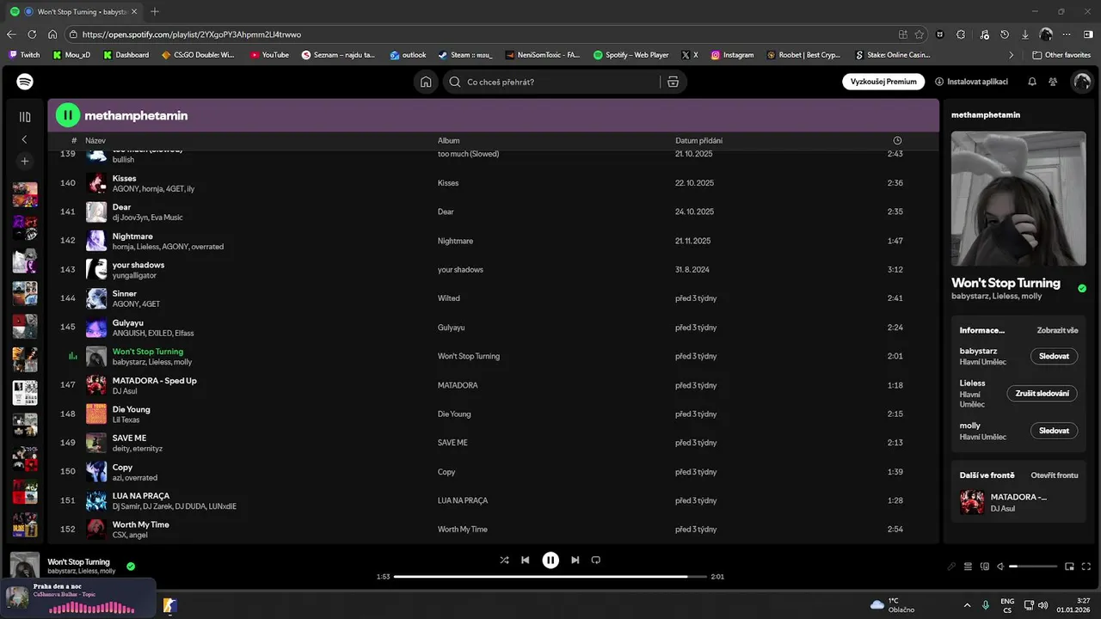1101x619 pixels.
Task: Open the Die Young album link
Action: coord(454,414)
